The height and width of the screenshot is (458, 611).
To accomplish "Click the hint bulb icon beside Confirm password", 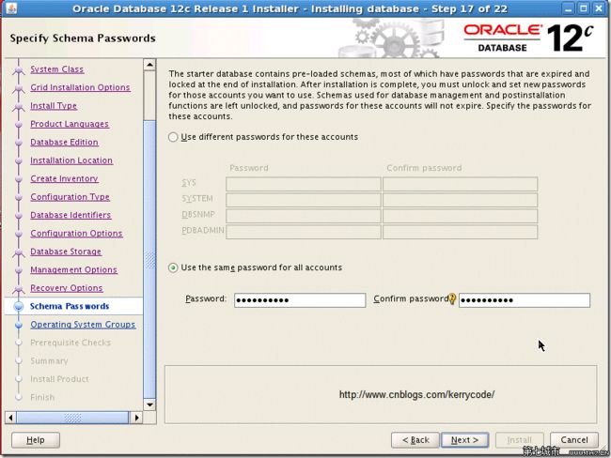I will (452, 298).
